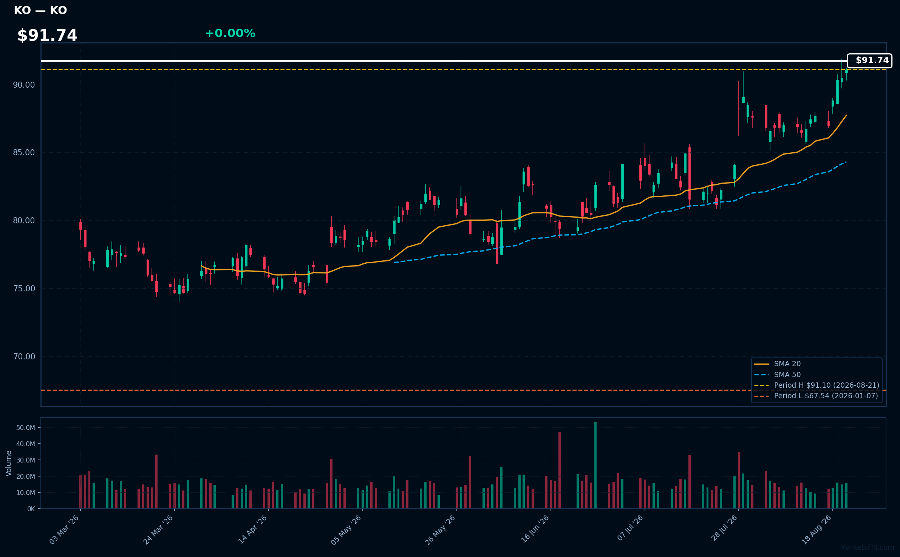Click the 05 May '26 date label

tap(346, 529)
